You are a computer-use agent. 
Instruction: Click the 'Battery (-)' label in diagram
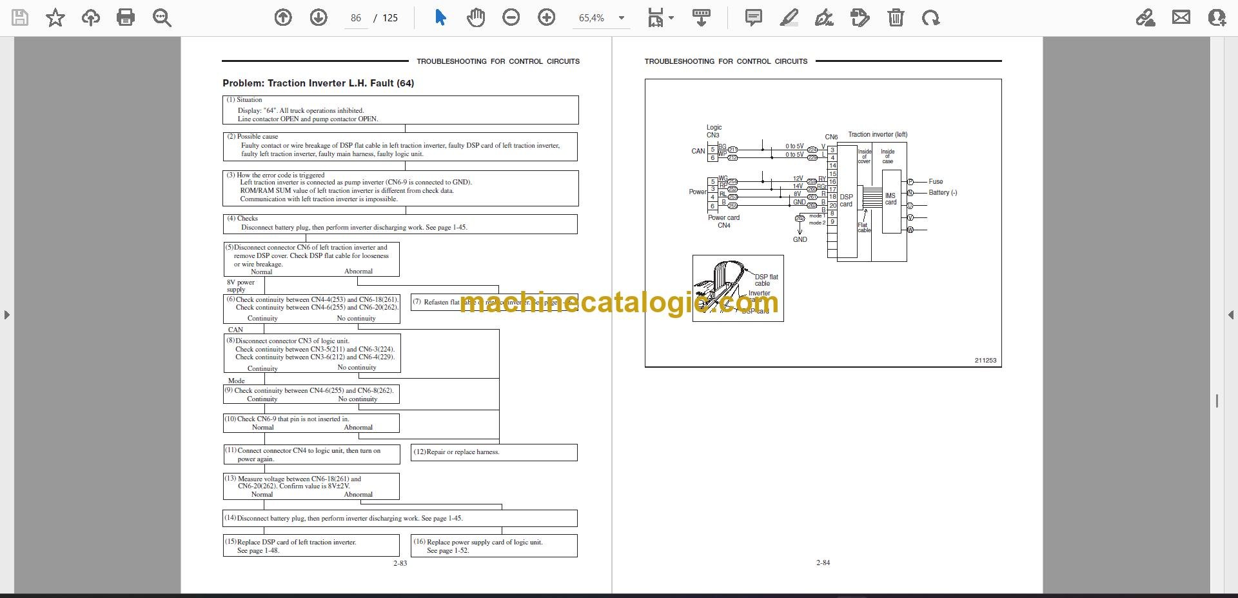[x=943, y=193]
